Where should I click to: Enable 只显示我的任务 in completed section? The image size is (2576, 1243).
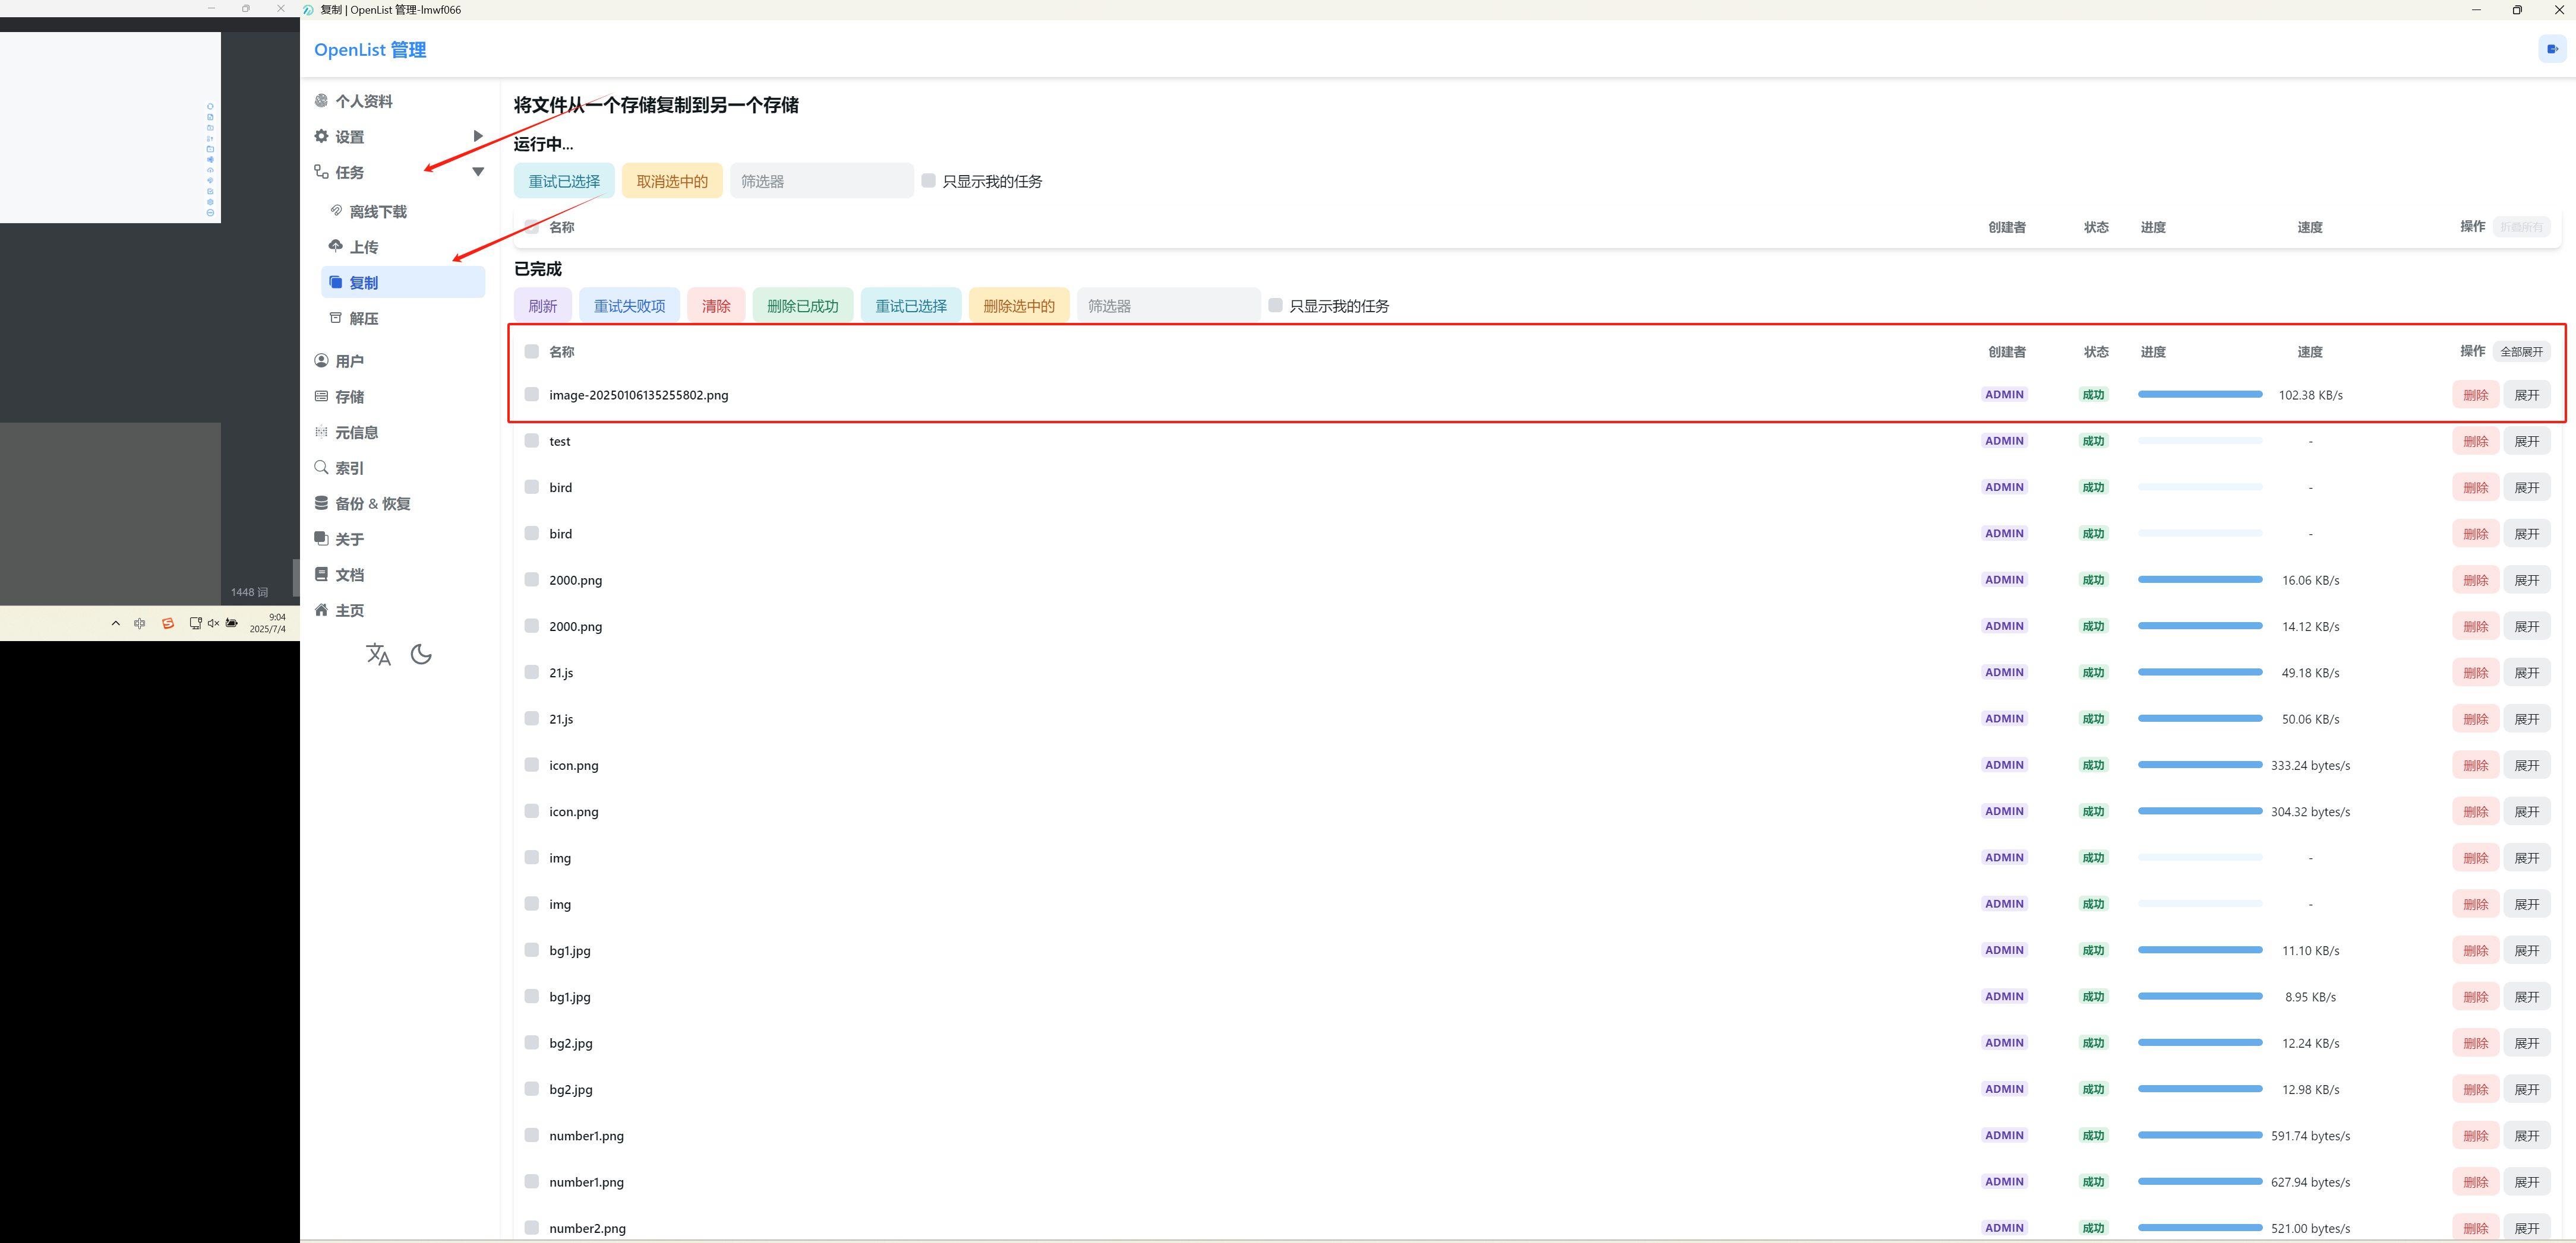click(x=1275, y=305)
